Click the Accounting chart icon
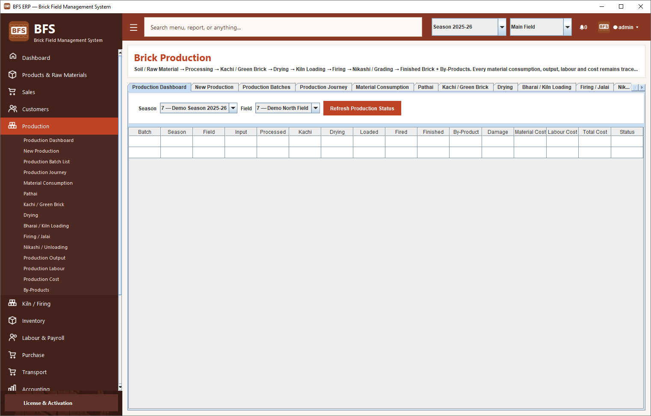 [12, 388]
